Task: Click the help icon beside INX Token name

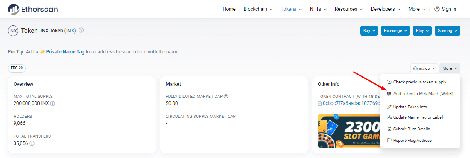Action: (x=81, y=30)
